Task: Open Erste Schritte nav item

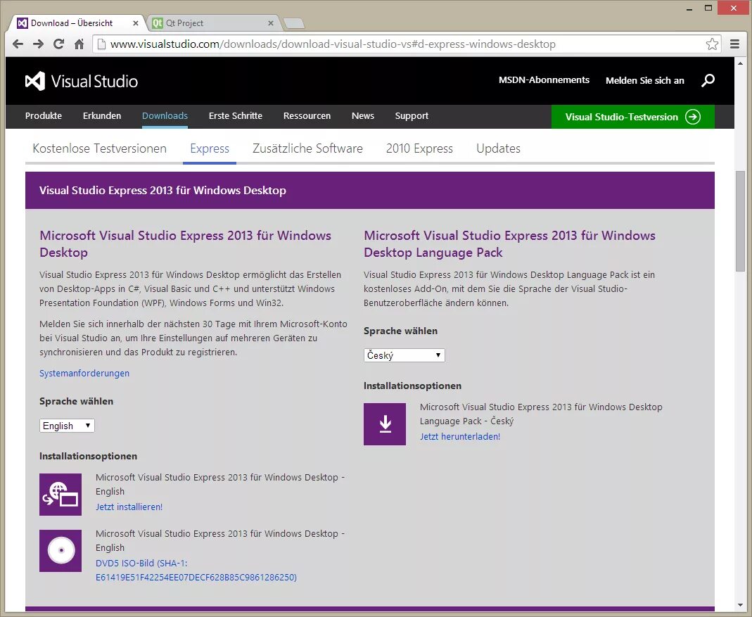Action: click(x=236, y=115)
